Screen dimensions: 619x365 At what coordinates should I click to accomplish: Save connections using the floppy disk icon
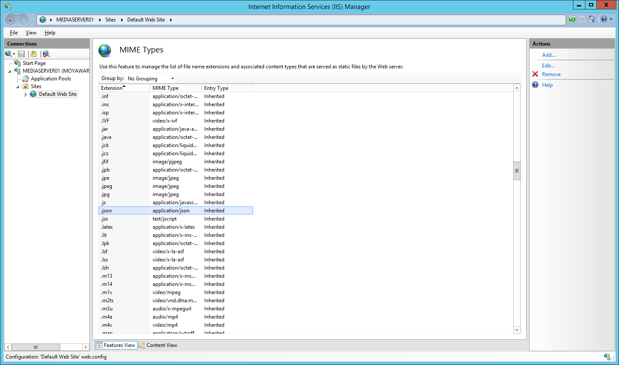click(21, 53)
